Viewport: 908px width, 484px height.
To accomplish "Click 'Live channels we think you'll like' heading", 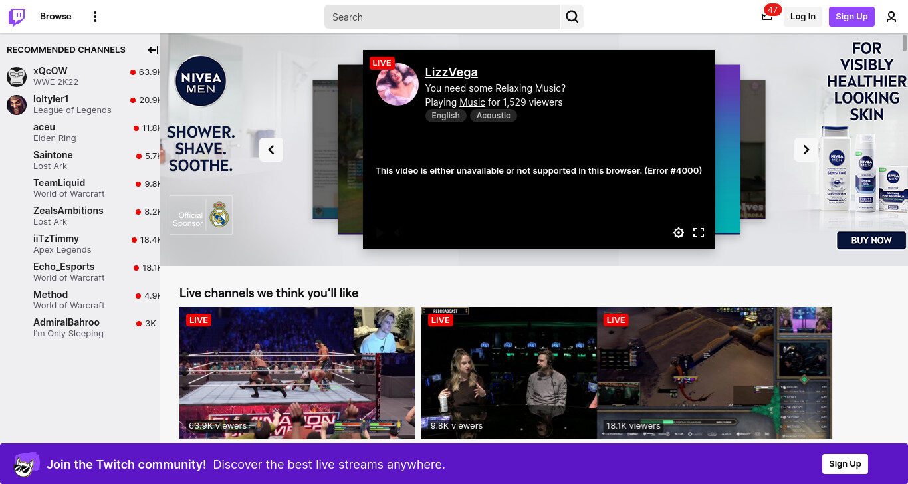I will pyautogui.click(x=269, y=293).
